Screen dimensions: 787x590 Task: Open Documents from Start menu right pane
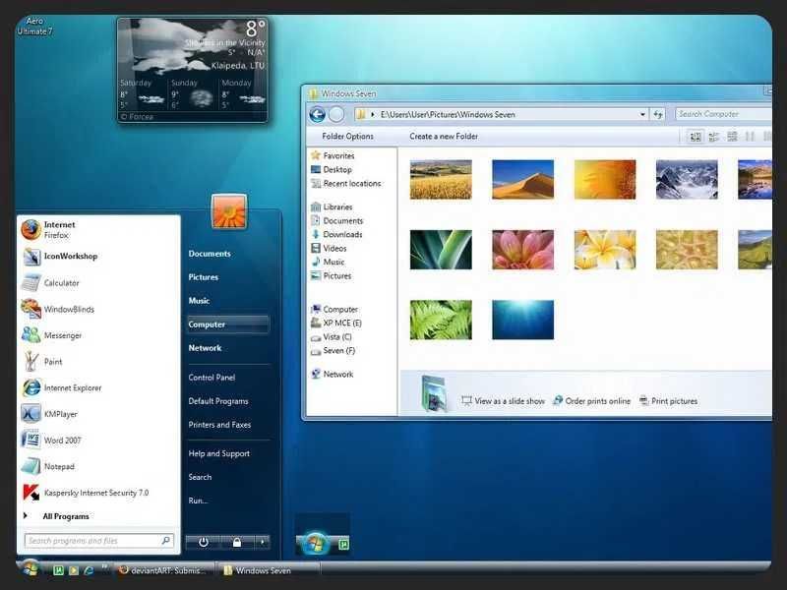point(210,254)
